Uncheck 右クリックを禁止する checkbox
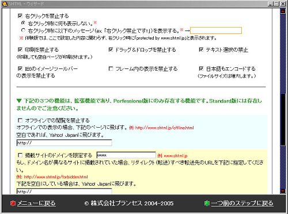The width and height of the screenshot is (288, 214). [x=20, y=16]
